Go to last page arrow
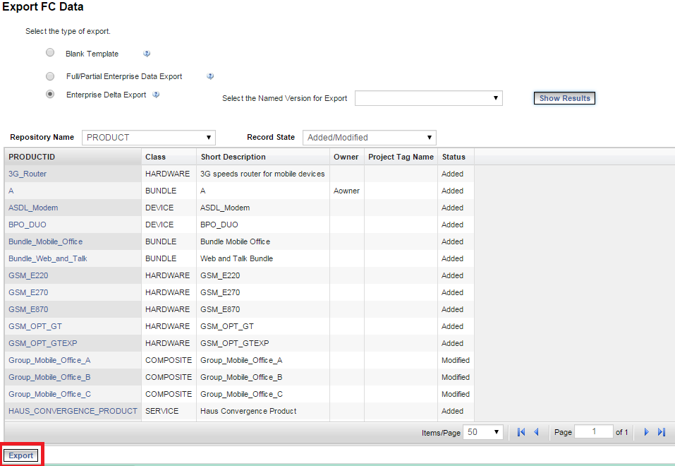The image size is (675, 466). (662, 432)
